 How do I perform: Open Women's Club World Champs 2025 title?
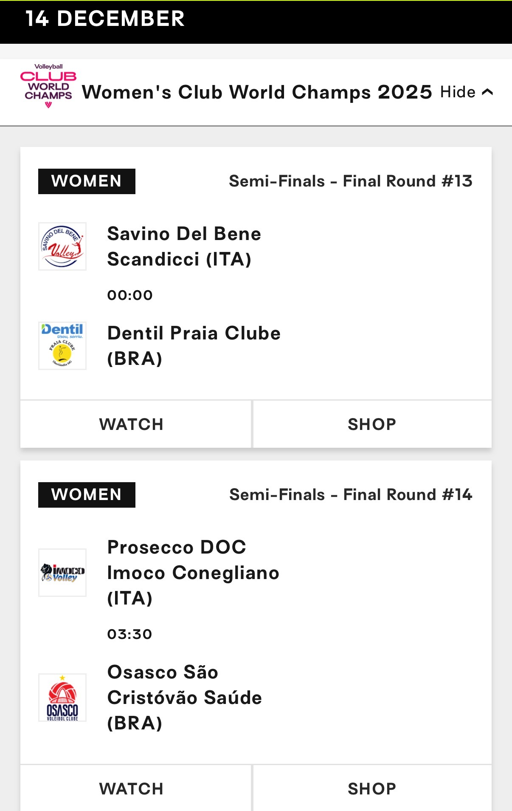(257, 92)
